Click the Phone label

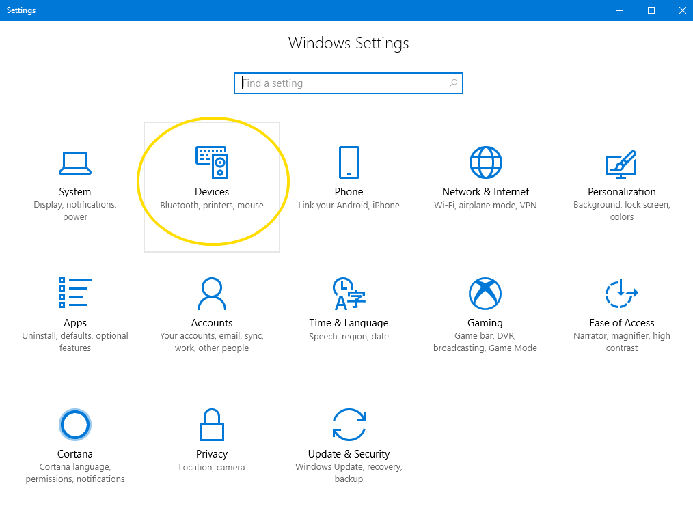point(349,192)
